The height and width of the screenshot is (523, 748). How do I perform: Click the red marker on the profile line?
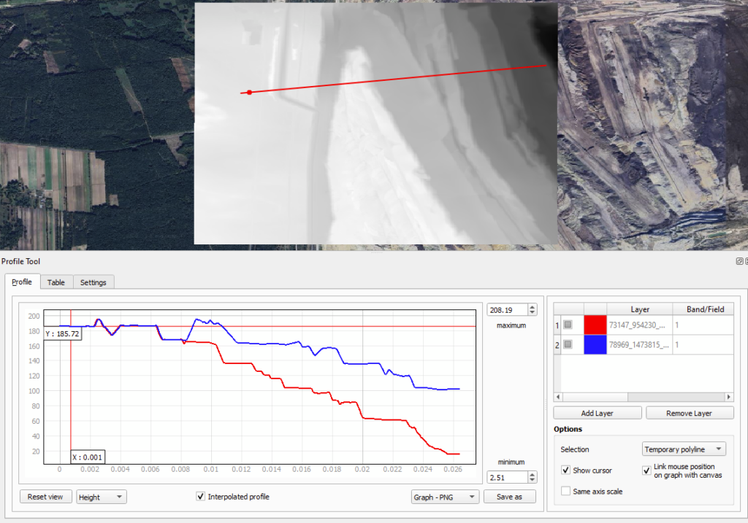[x=250, y=93]
